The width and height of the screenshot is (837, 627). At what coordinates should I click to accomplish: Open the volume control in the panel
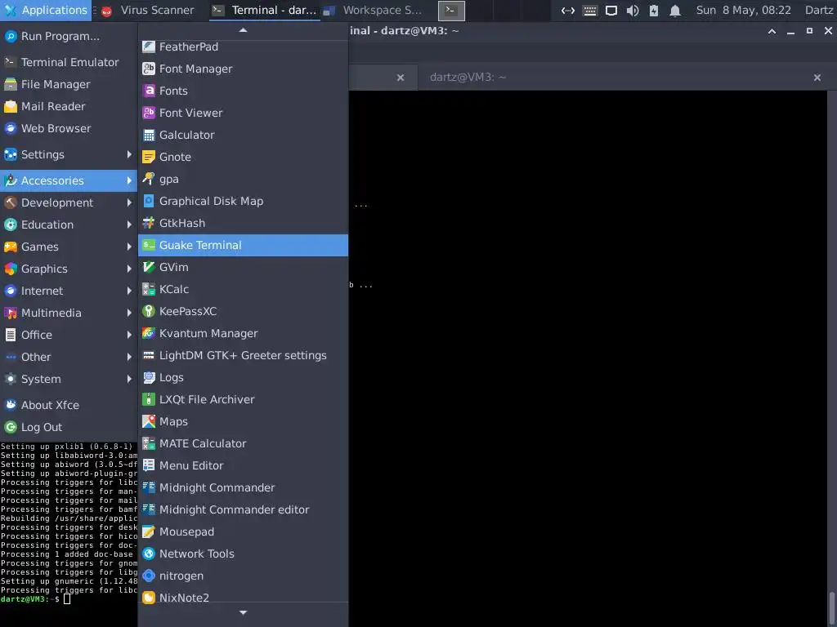click(x=633, y=11)
